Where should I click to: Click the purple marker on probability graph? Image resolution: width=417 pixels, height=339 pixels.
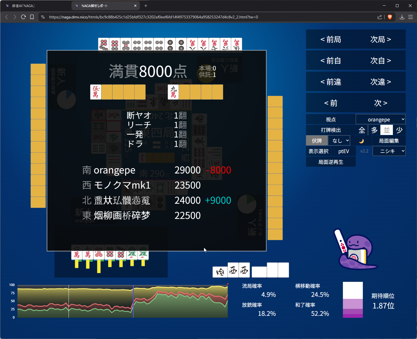(x=133, y=301)
